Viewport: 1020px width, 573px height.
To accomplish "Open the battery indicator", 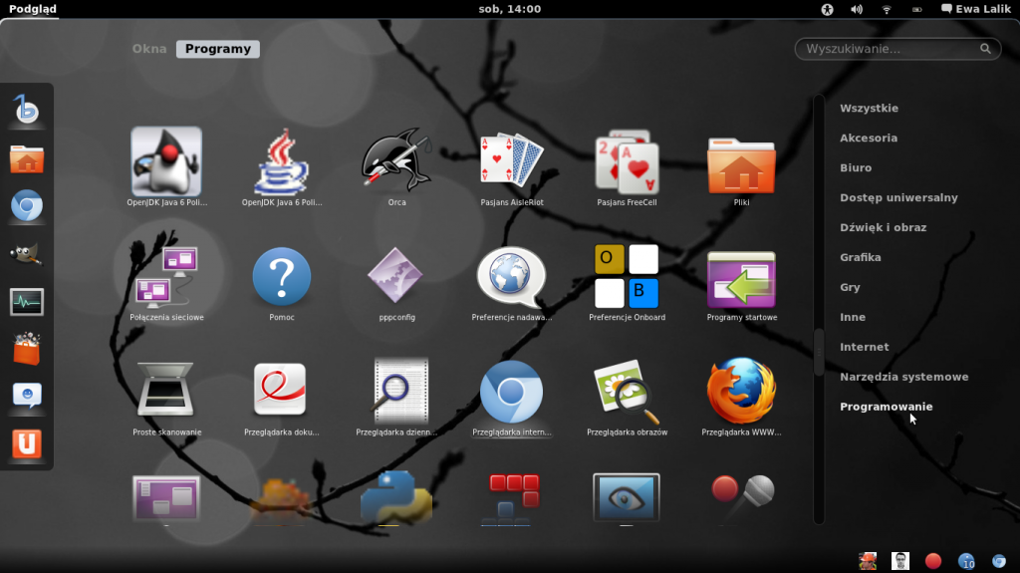I will 917,9.
